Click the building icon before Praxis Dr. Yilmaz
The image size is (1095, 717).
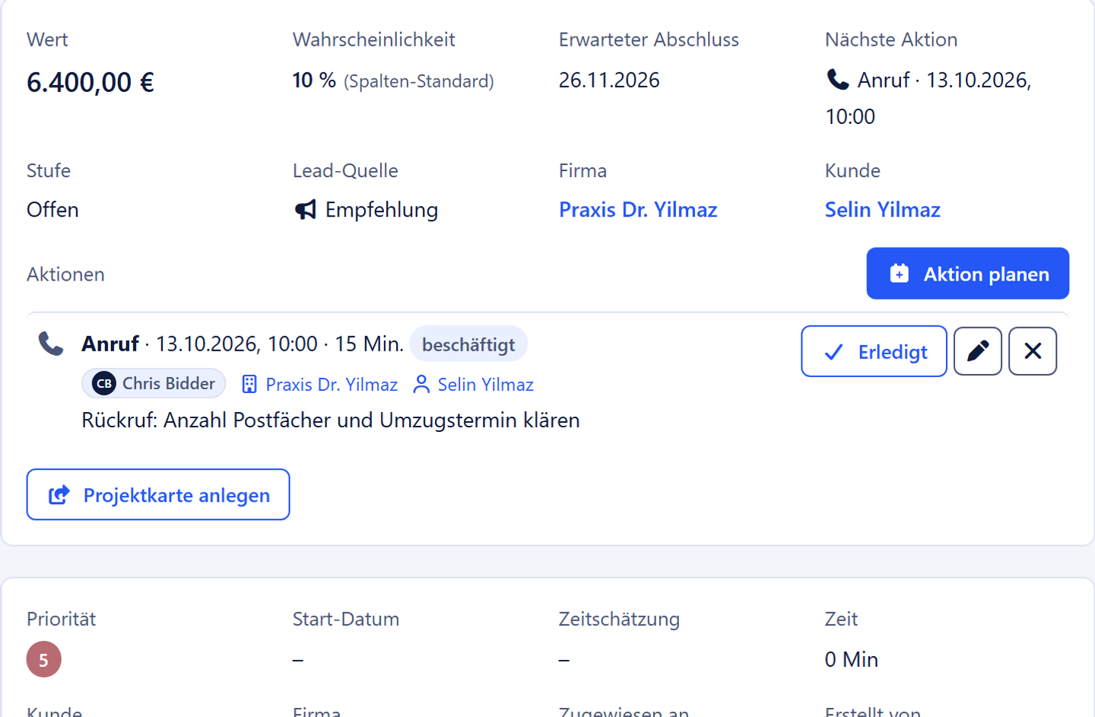pyautogui.click(x=249, y=385)
